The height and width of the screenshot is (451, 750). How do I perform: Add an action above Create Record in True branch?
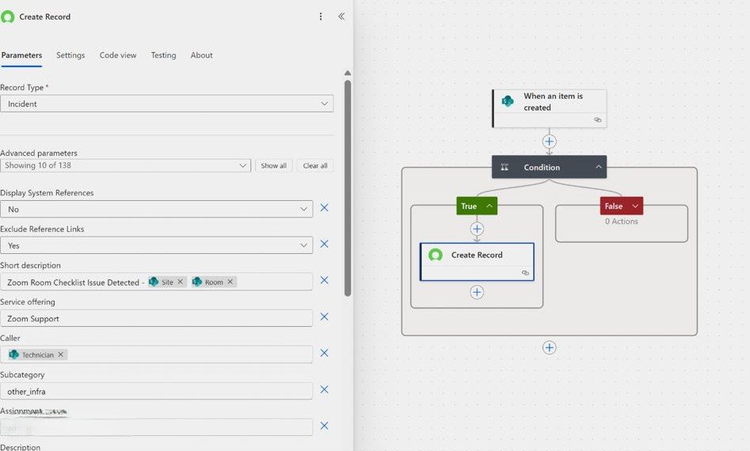tap(477, 229)
